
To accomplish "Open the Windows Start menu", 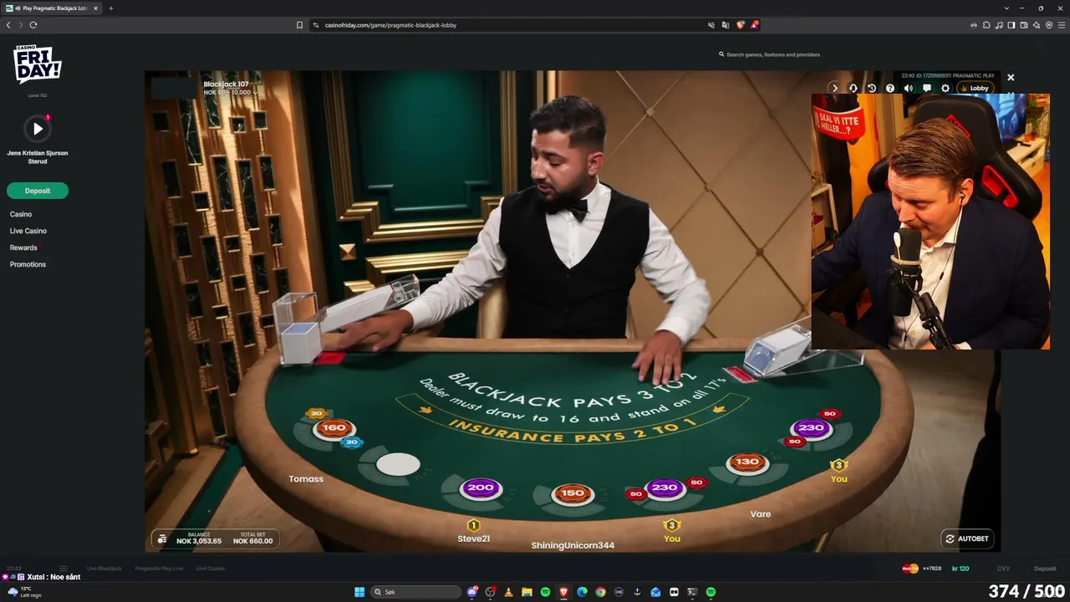I will pyautogui.click(x=359, y=592).
